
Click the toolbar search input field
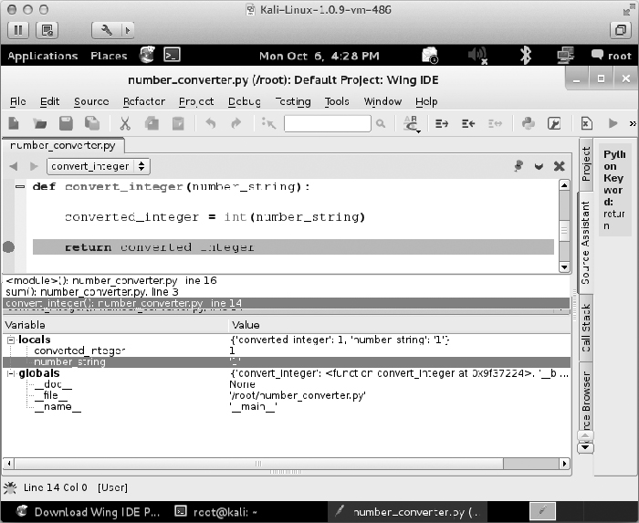pyautogui.click(x=327, y=123)
